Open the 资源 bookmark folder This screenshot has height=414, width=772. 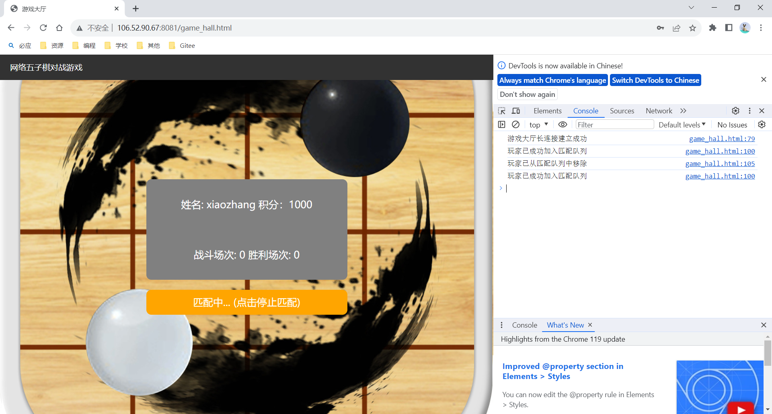click(x=52, y=45)
